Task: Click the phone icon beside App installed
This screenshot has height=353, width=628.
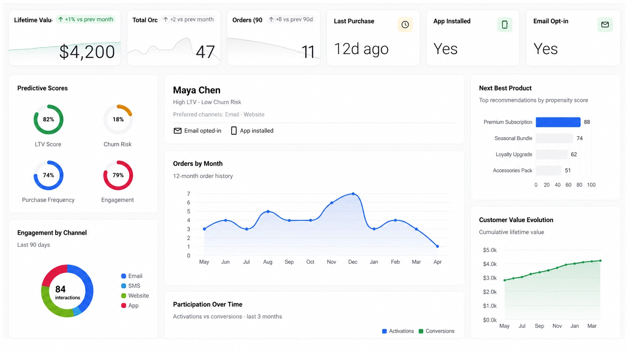Action: (234, 131)
